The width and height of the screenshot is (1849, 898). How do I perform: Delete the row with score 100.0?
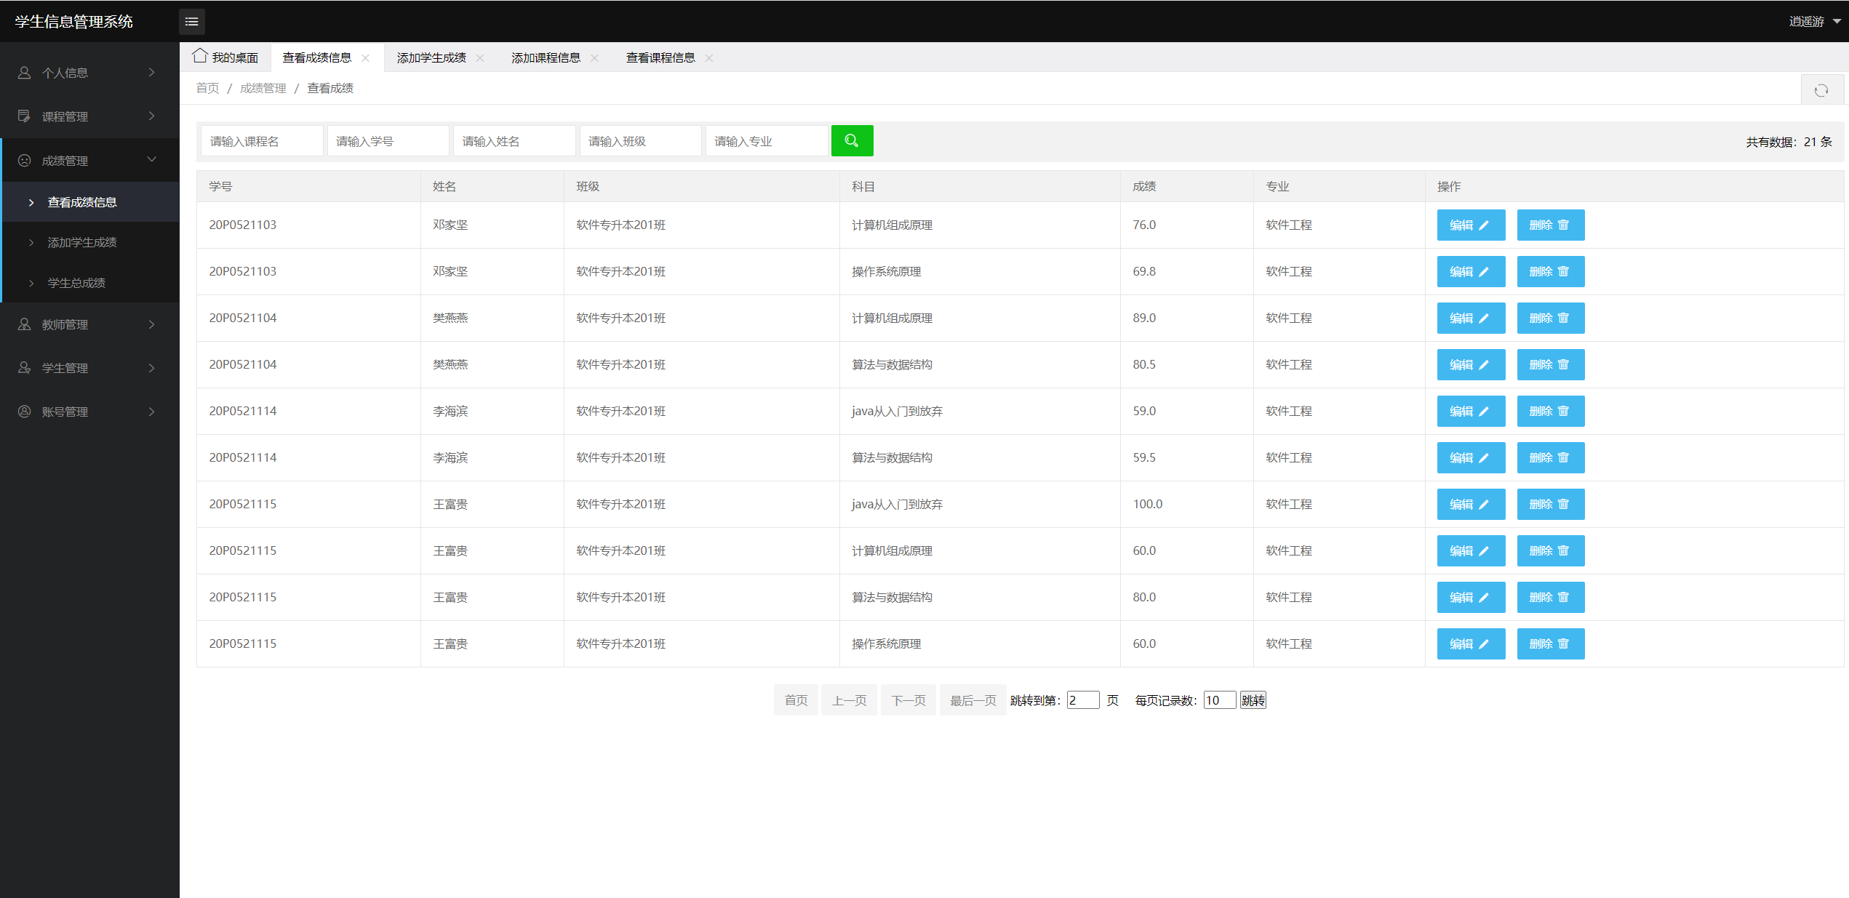click(1550, 505)
